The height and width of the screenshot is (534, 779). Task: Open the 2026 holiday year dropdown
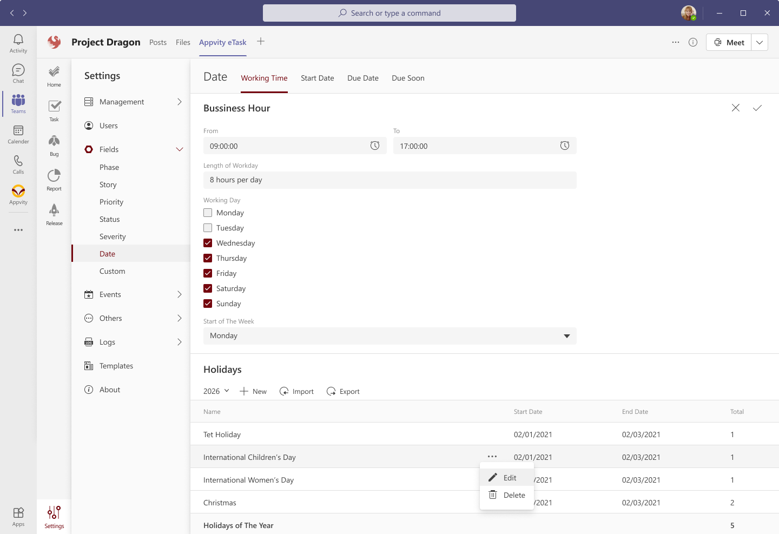(x=216, y=391)
